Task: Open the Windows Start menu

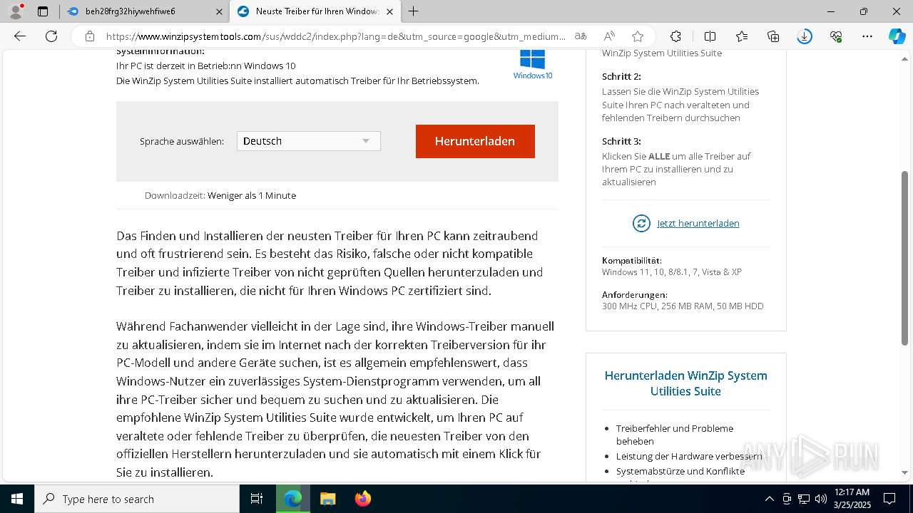Action: (x=17, y=499)
